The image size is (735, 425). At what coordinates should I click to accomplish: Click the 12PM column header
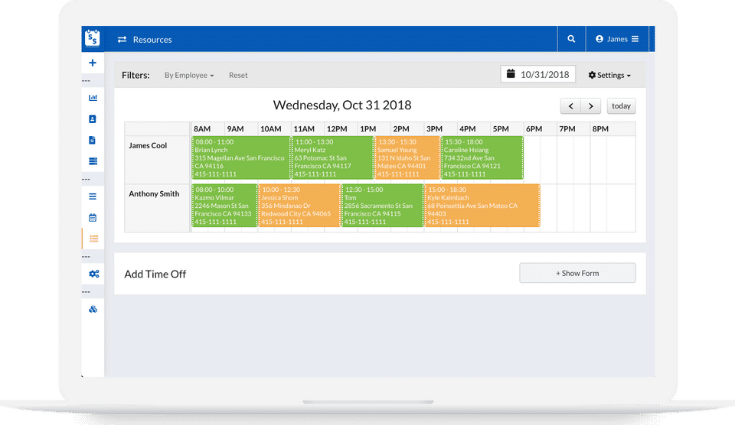click(x=337, y=128)
